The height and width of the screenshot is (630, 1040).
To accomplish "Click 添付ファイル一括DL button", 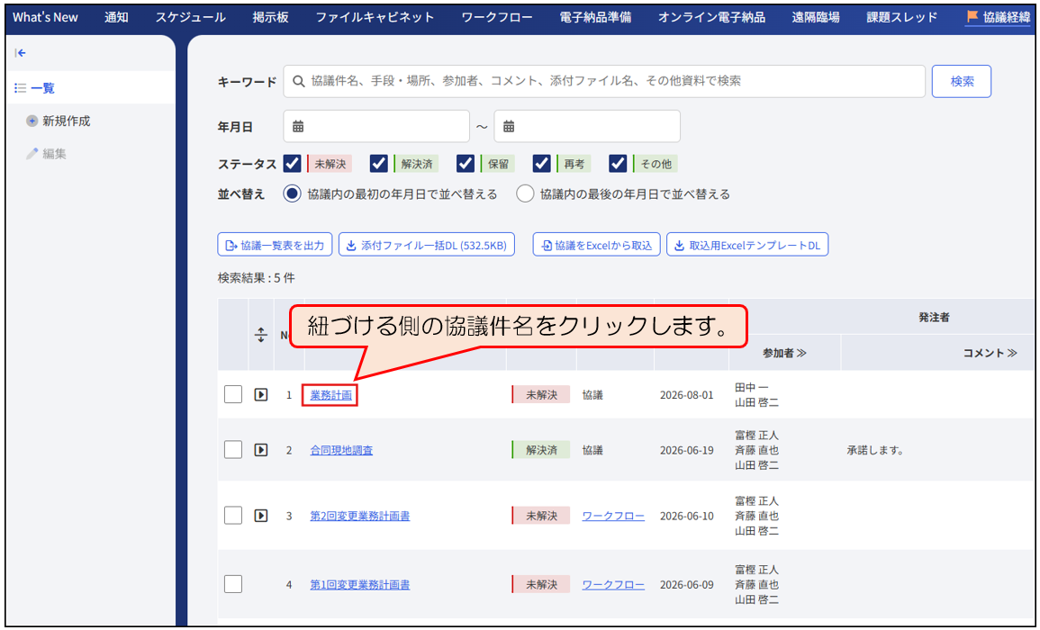I will click(x=427, y=245).
